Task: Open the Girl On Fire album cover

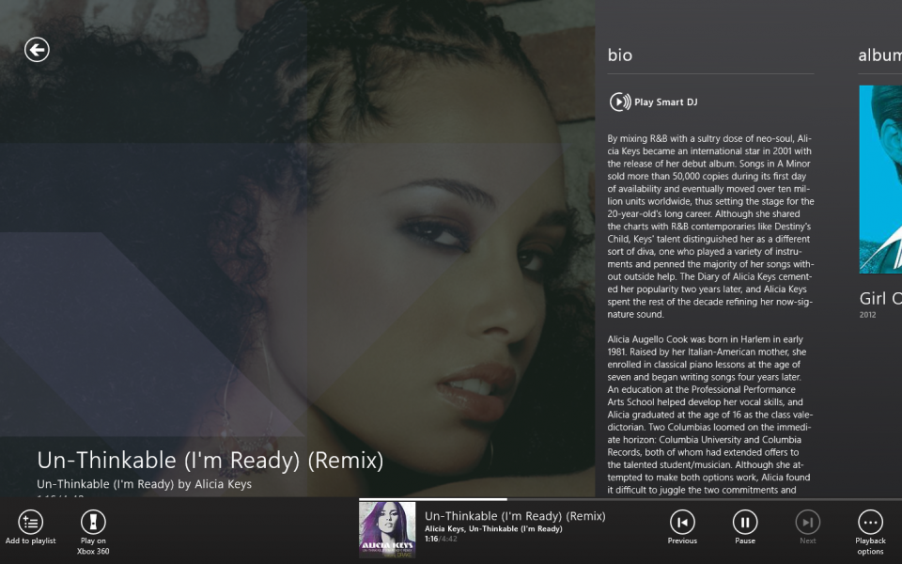Action: point(880,179)
